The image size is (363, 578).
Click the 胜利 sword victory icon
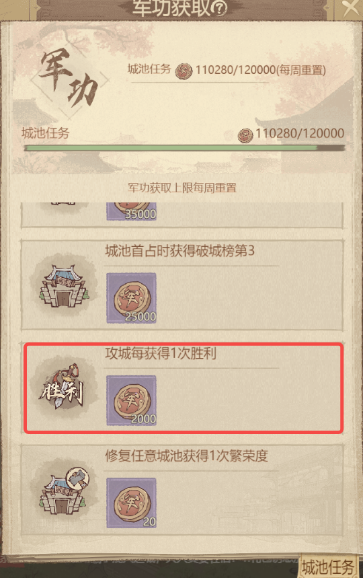63,387
